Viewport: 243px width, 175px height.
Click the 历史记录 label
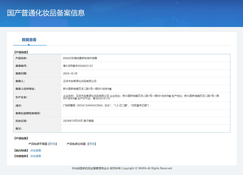click(22, 121)
